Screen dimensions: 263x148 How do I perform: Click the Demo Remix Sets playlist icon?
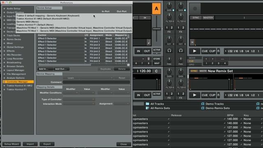(x=203, y=108)
